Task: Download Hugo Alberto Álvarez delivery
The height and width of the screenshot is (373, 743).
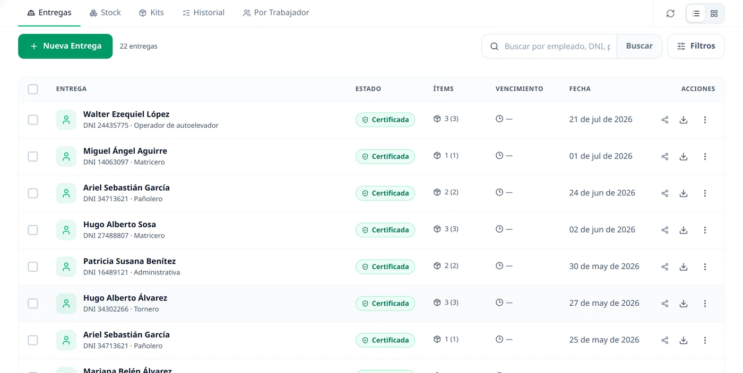Action: [684, 304]
